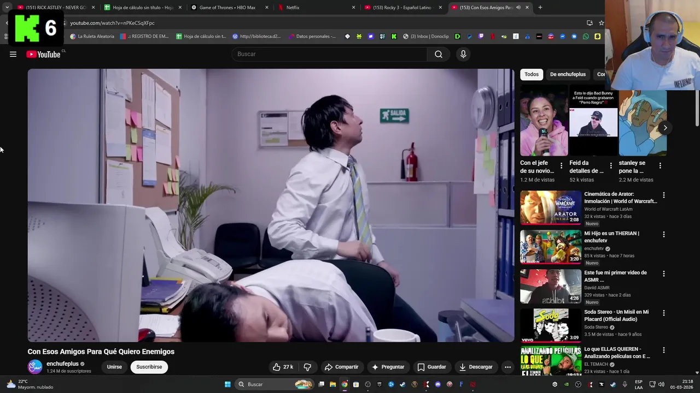Open options menu for Soda Stereo video
700x393 pixels.
(664, 313)
